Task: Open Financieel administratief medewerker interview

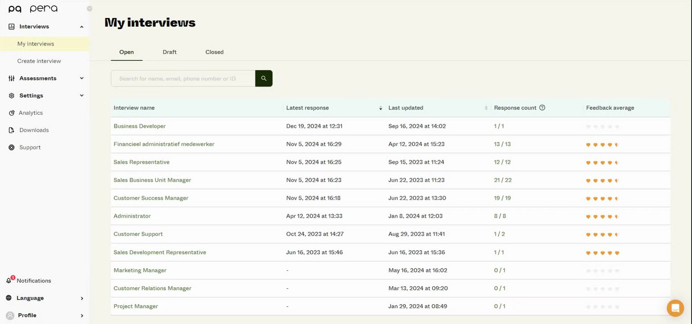Action: (164, 144)
